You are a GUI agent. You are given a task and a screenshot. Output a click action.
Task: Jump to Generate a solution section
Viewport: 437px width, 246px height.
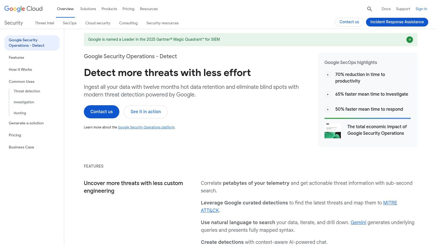[26, 123]
